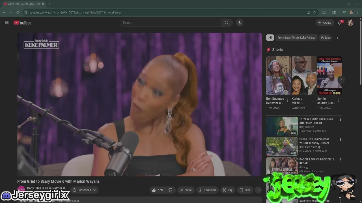Open the Chrome profile avatar
Viewport: 362px width, 203px height.
tap(351, 12)
